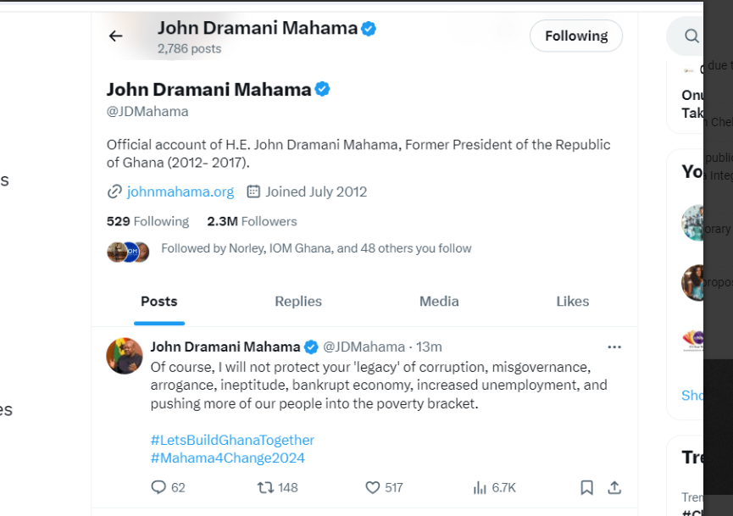733x516 pixels.
Task: Click the post author's avatar thumbnail
Action: (125, 356)
